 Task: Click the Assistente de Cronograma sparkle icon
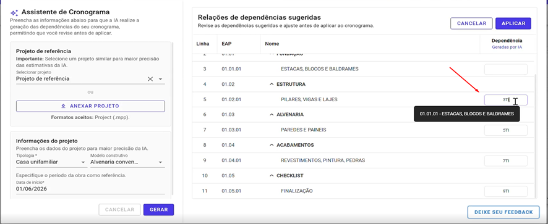(14, 13)
